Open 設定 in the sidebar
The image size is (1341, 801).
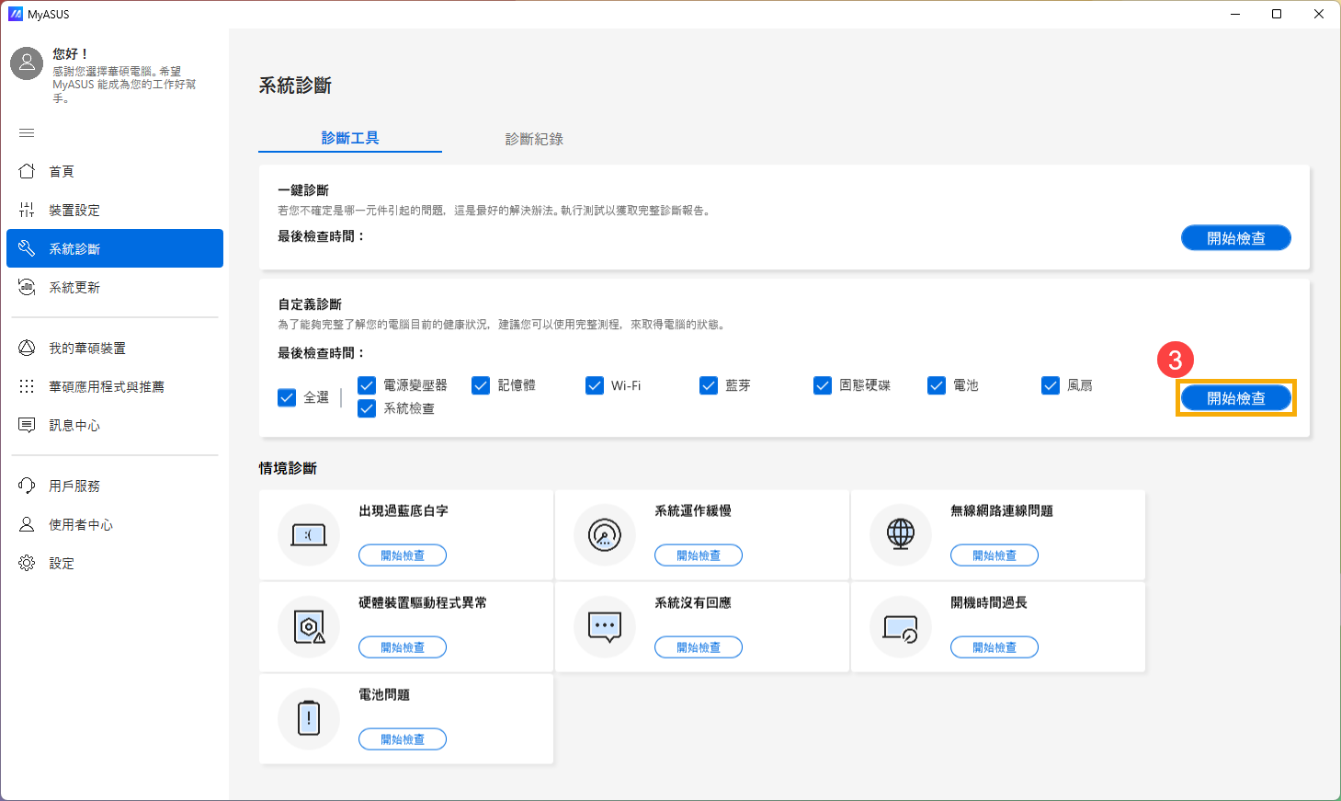pos(115,563)
